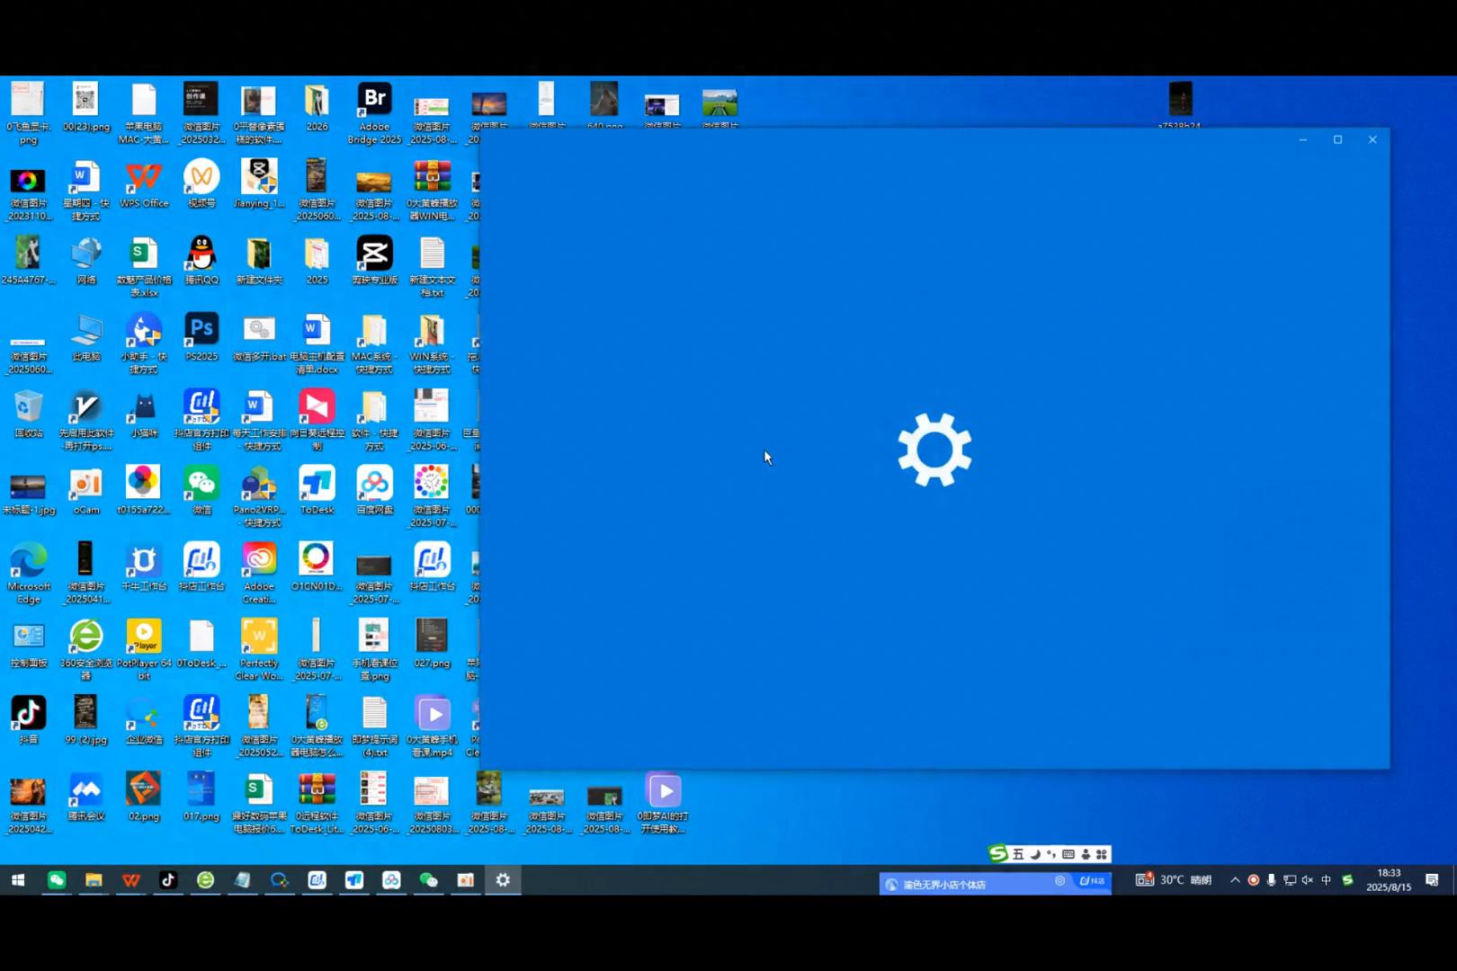The width and height of the screenshot is (1457, 971).
Task: Click File Explorer in the taskbar
Action: click(94, 880)
